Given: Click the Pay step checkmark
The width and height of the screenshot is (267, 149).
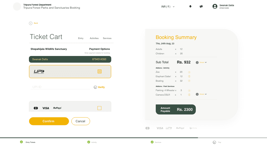Looking at the screenshot, I should pyautogui.click(x=214, y=142).
